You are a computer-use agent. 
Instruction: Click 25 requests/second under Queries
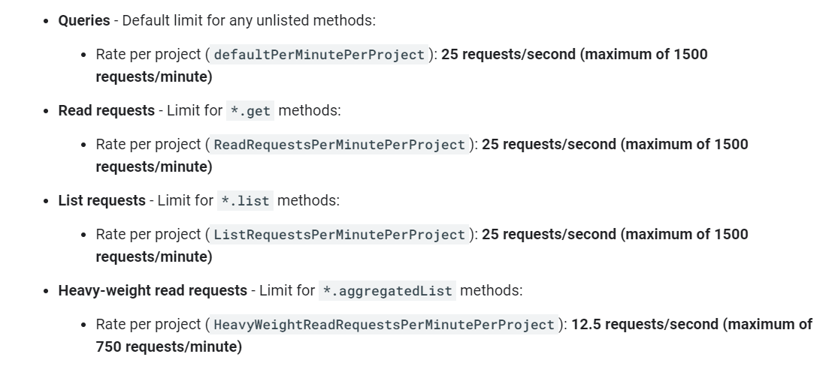point(508,54)
